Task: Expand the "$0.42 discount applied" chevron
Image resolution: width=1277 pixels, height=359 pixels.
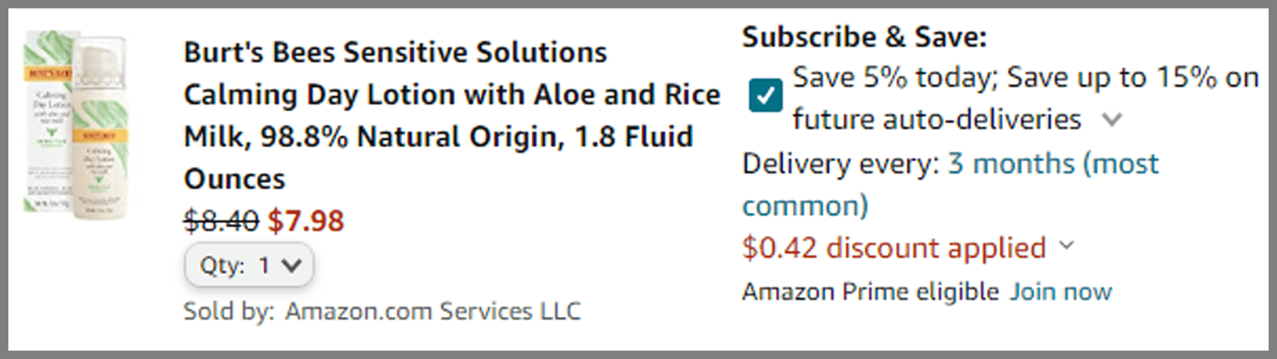Action: point(1066,245)
